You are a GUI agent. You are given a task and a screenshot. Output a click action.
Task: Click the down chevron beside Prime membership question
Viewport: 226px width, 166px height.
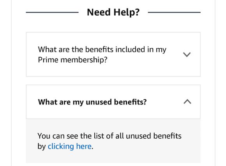click(187, 55)
